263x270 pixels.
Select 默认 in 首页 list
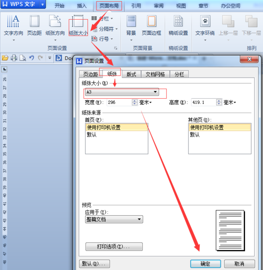coord(117,135)
